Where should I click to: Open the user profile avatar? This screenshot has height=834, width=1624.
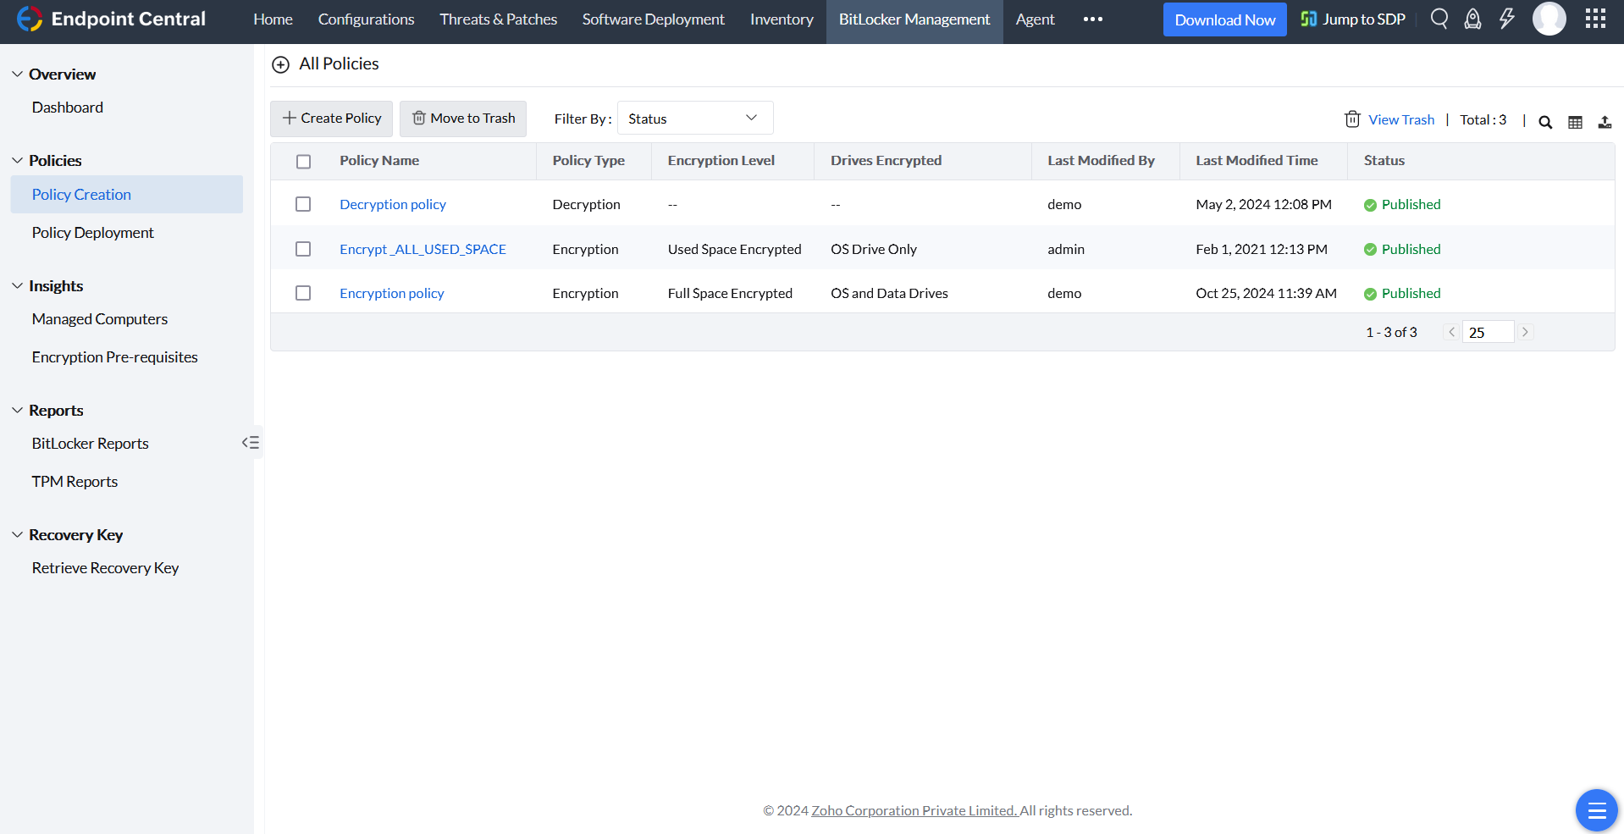pyautogui.click(x=1549, y=19)
